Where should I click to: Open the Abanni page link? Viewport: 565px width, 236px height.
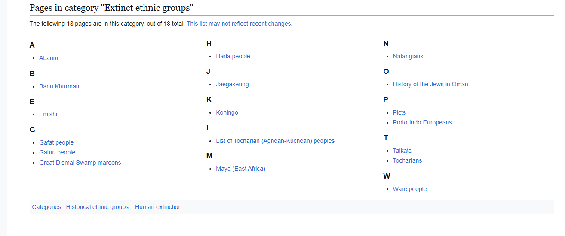coord(49,58)
